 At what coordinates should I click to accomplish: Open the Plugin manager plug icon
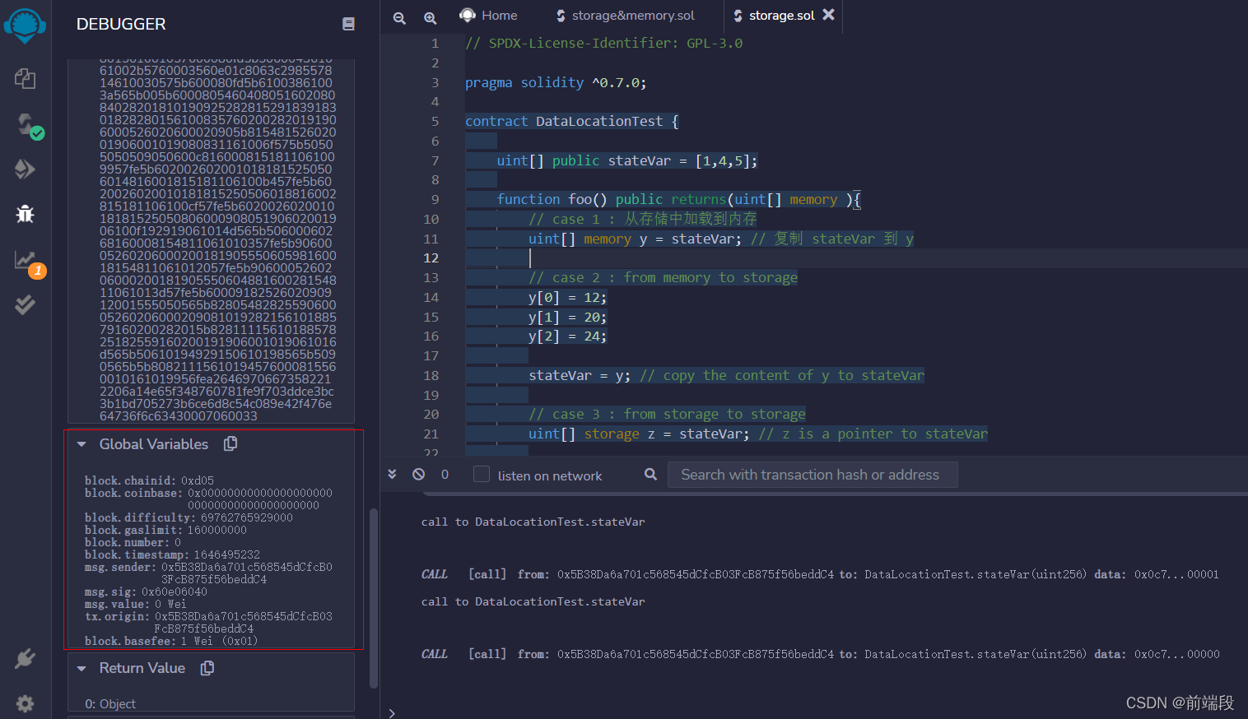tap(25, 659)
